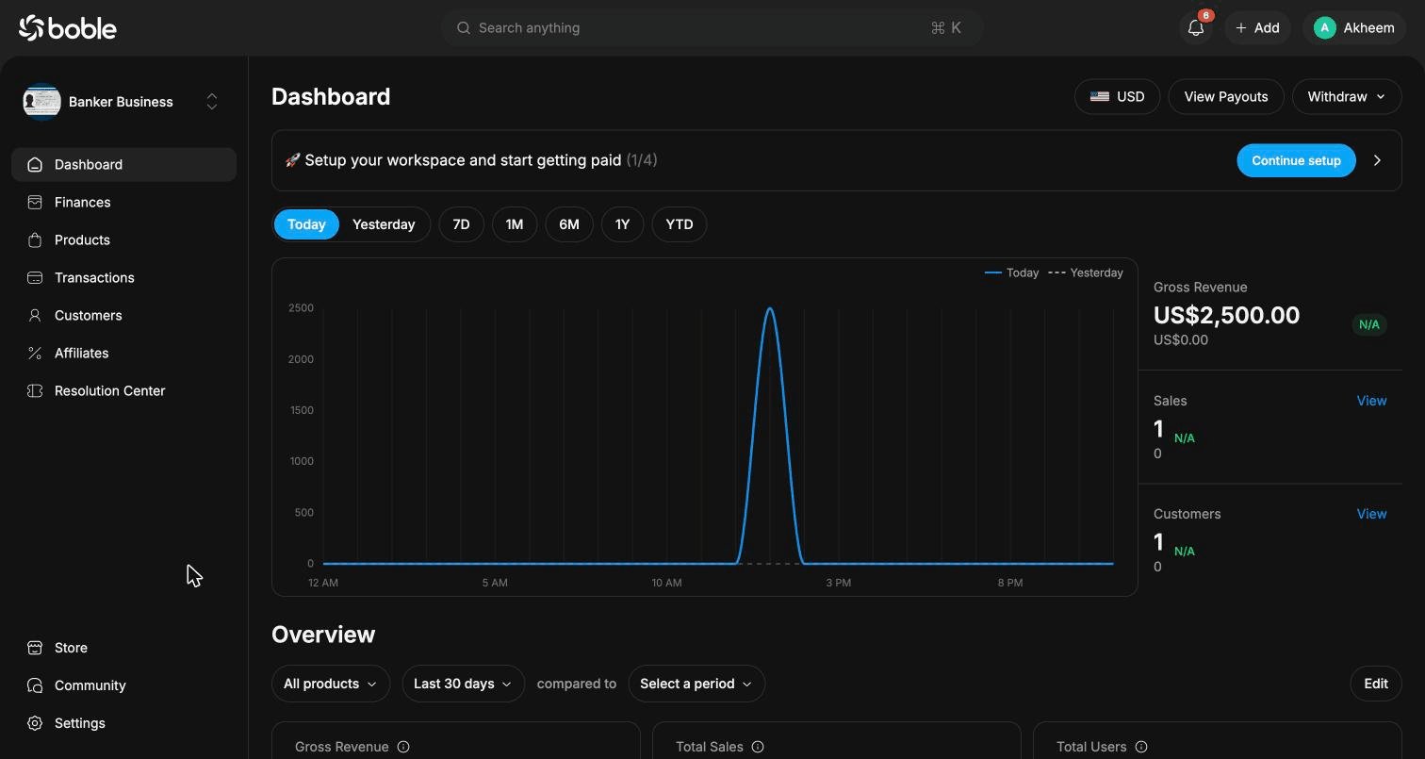Focus the Search anything field
1425x759 pixels.
pos(712,28)
